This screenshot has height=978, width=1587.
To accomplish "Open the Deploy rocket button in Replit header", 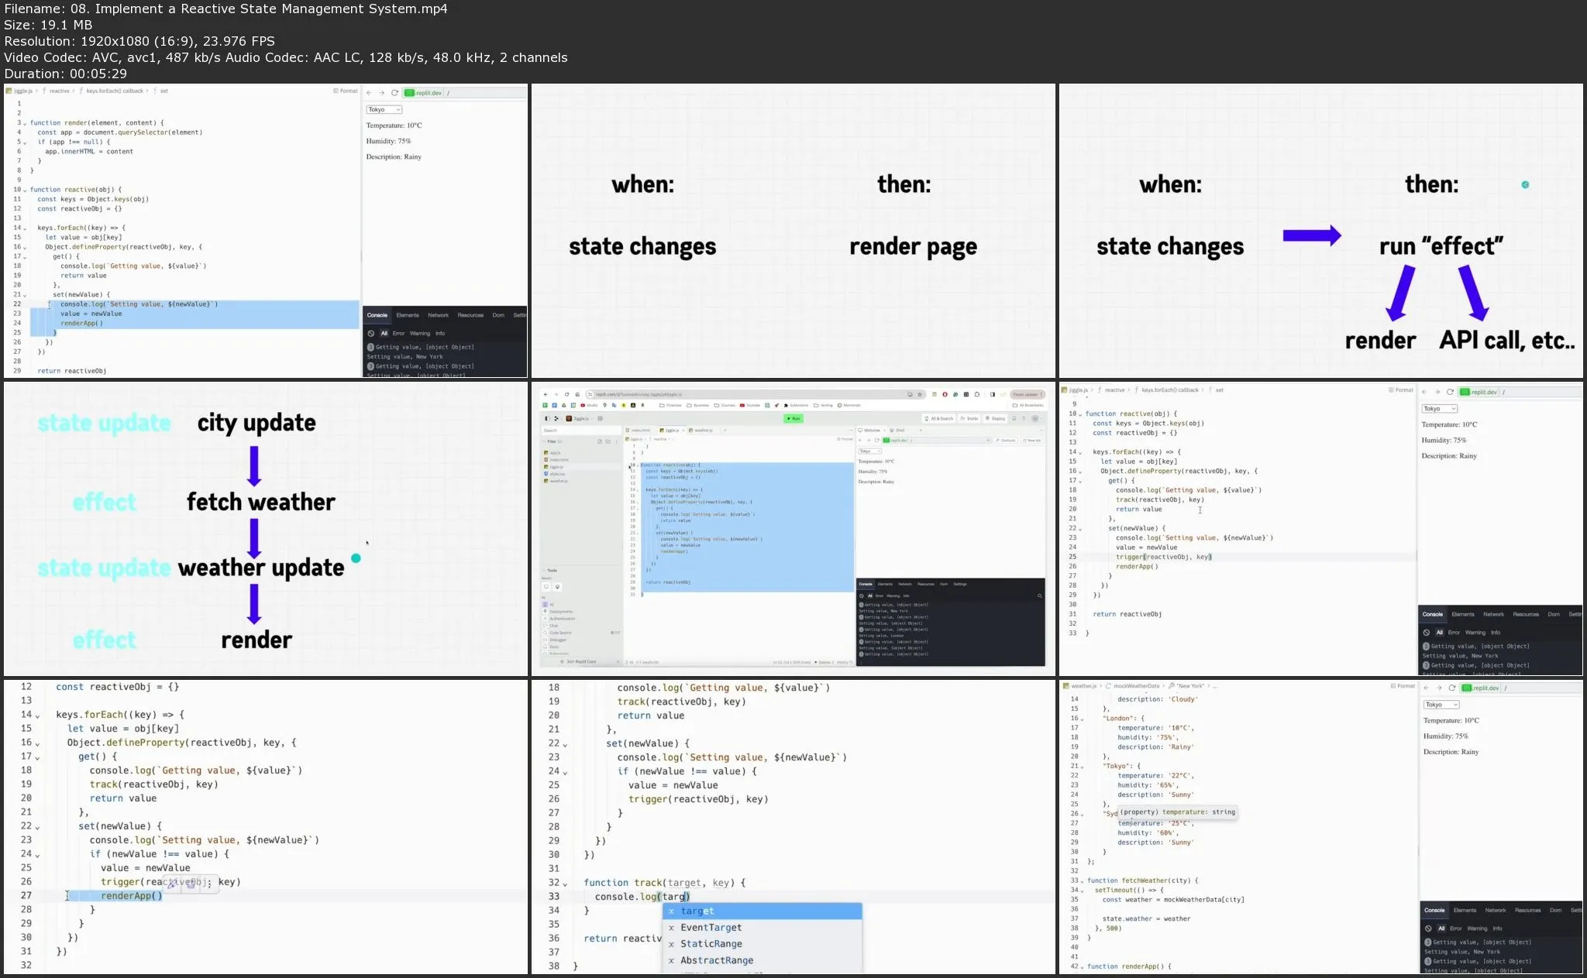I will click(995, 418).
